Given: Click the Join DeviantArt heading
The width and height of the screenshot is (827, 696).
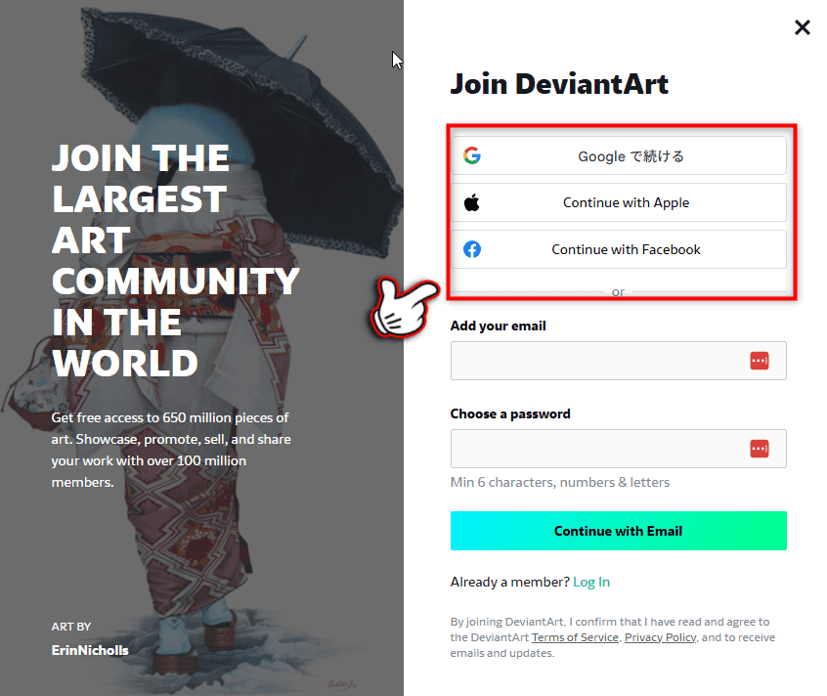Looking at the screenshot, I should tap(559, 84).
